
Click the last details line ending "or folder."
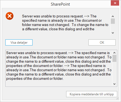35,79
